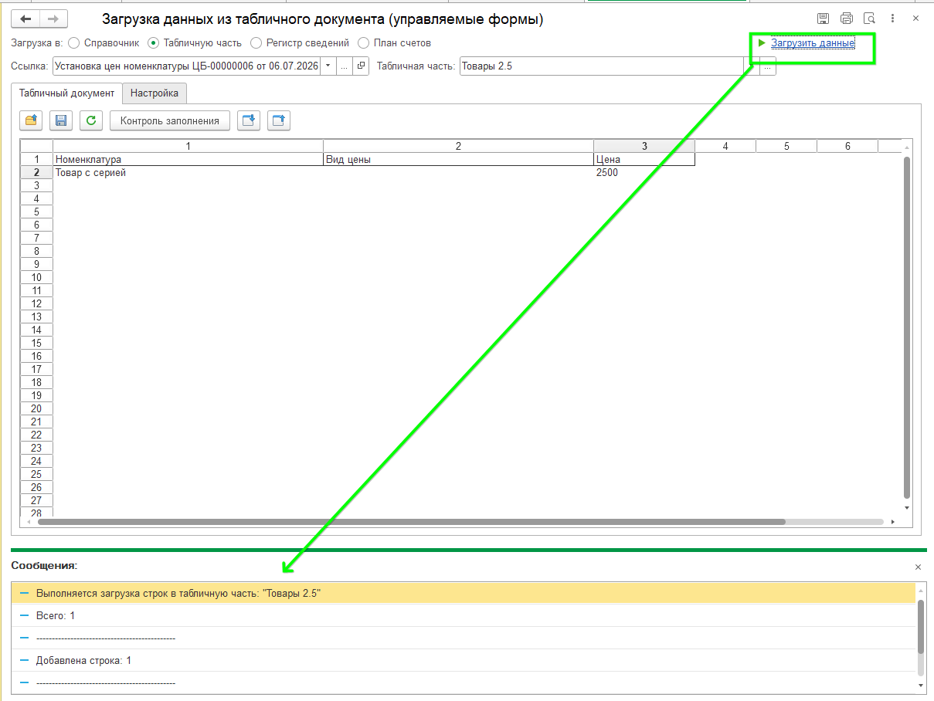The width and height of the screenshot is (934, 701).
Task: Select the Табличную часть load option
Action: (195, 43)
